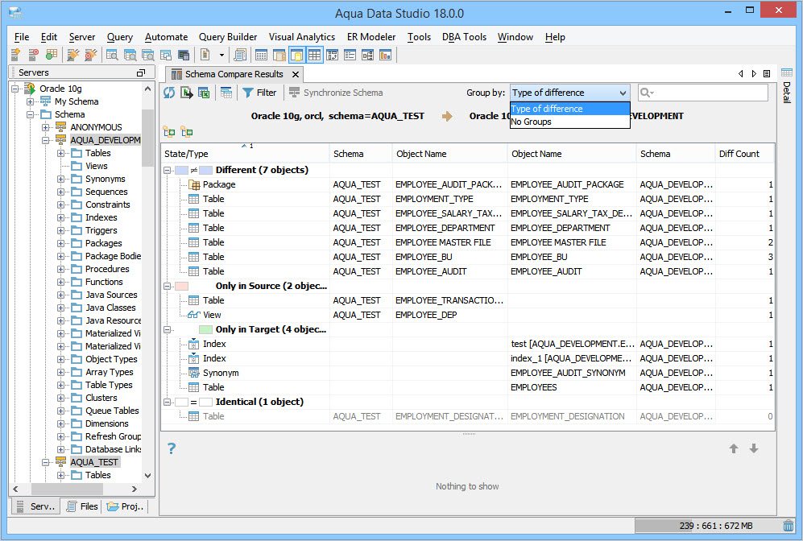Click the search field in results toolbar
This screenshot has width=803, height=541.
click(703, 93)
